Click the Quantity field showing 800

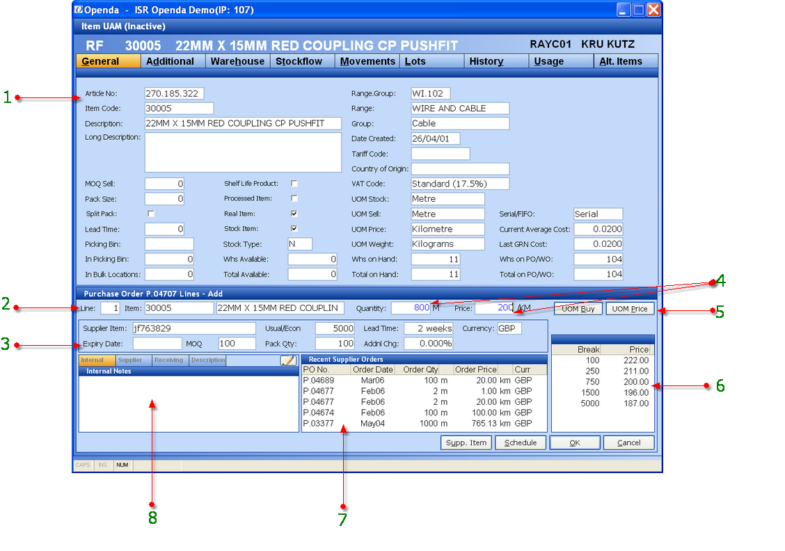tap(411, 308)
